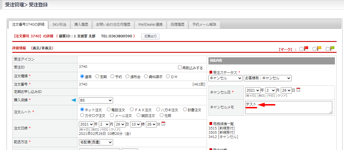The height and width of the screenshot is (150, 344).
Task: Click the [今日] link under キャンセル日
Action: (271, 96)
